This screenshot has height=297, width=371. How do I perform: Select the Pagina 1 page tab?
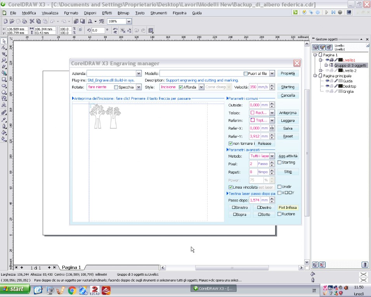coord(71,267)
